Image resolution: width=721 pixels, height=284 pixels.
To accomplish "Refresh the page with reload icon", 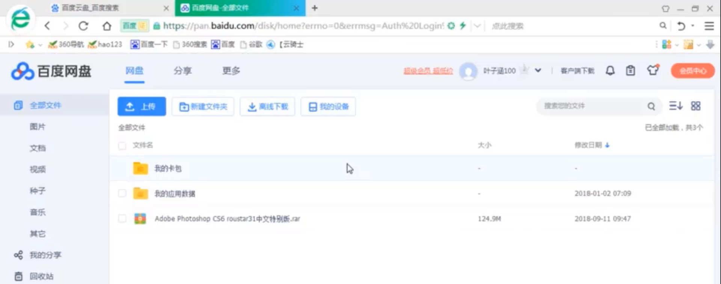I will point(83,26).
